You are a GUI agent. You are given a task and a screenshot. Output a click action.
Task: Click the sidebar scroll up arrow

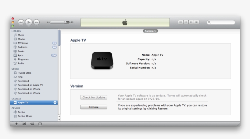point(59,116)
